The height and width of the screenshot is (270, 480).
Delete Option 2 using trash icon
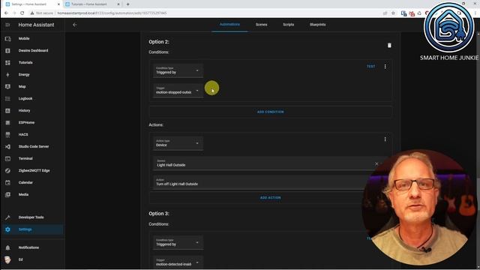tap(389, 45)
